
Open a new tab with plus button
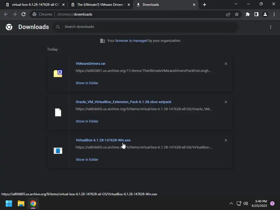[205, 5]
